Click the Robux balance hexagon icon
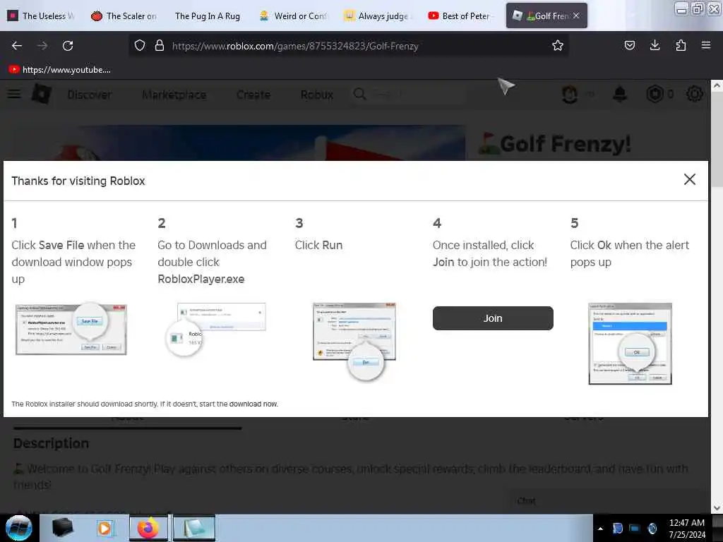Viewport: 723px width, 542px height. pyautogui.click(x=655, y=94)
